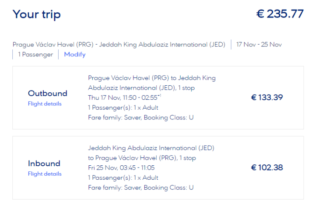
Task: Click the outbound '1 Passenger(s): 1 x Adult' line
Action: (x=123, y=108)
